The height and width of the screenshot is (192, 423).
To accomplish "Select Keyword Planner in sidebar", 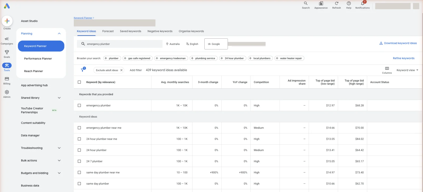I will tap(41, 46).
